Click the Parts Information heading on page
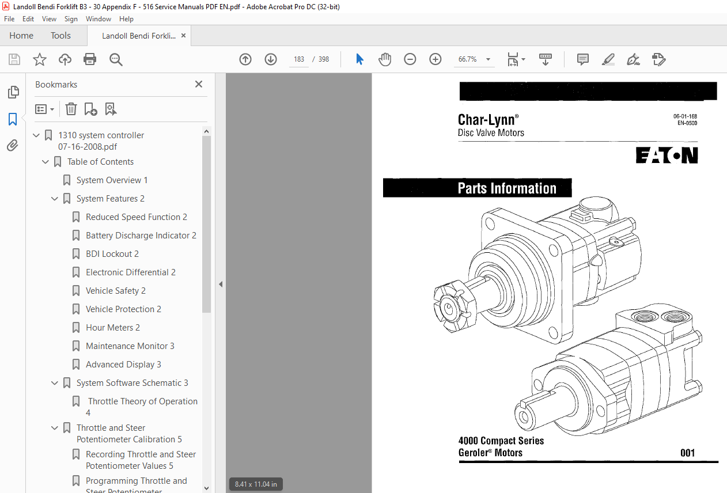 pos(507,188)
